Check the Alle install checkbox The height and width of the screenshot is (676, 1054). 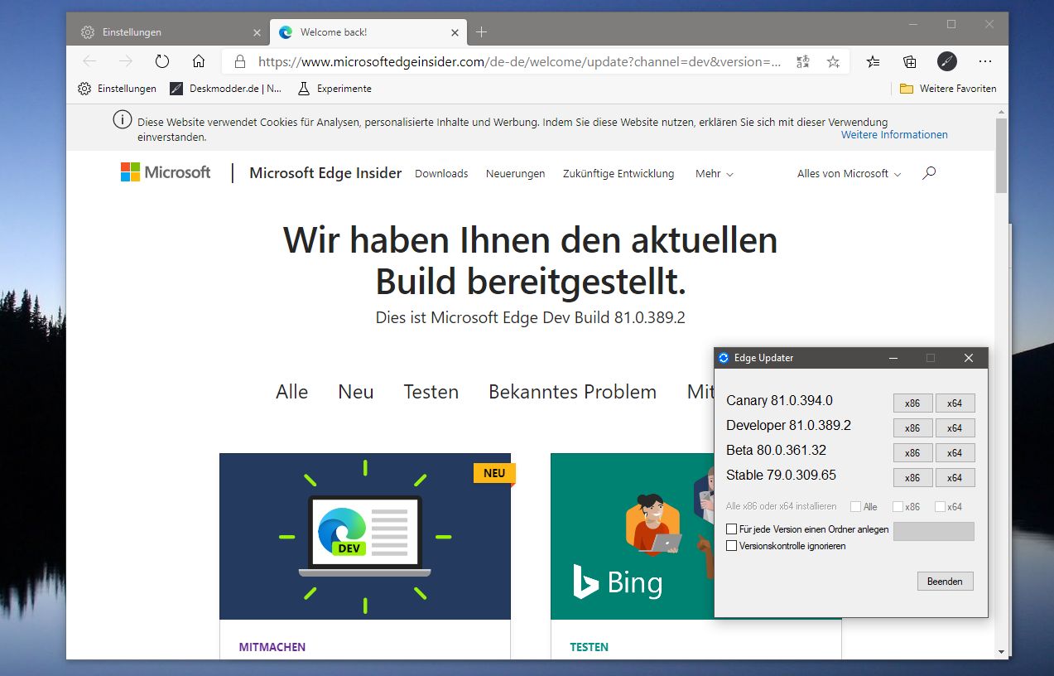[x=855, y=506]
